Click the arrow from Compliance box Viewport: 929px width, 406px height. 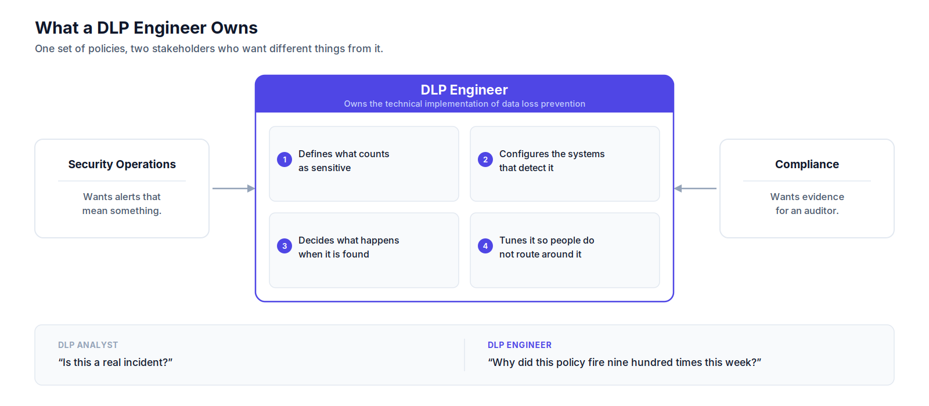[695, 188]
